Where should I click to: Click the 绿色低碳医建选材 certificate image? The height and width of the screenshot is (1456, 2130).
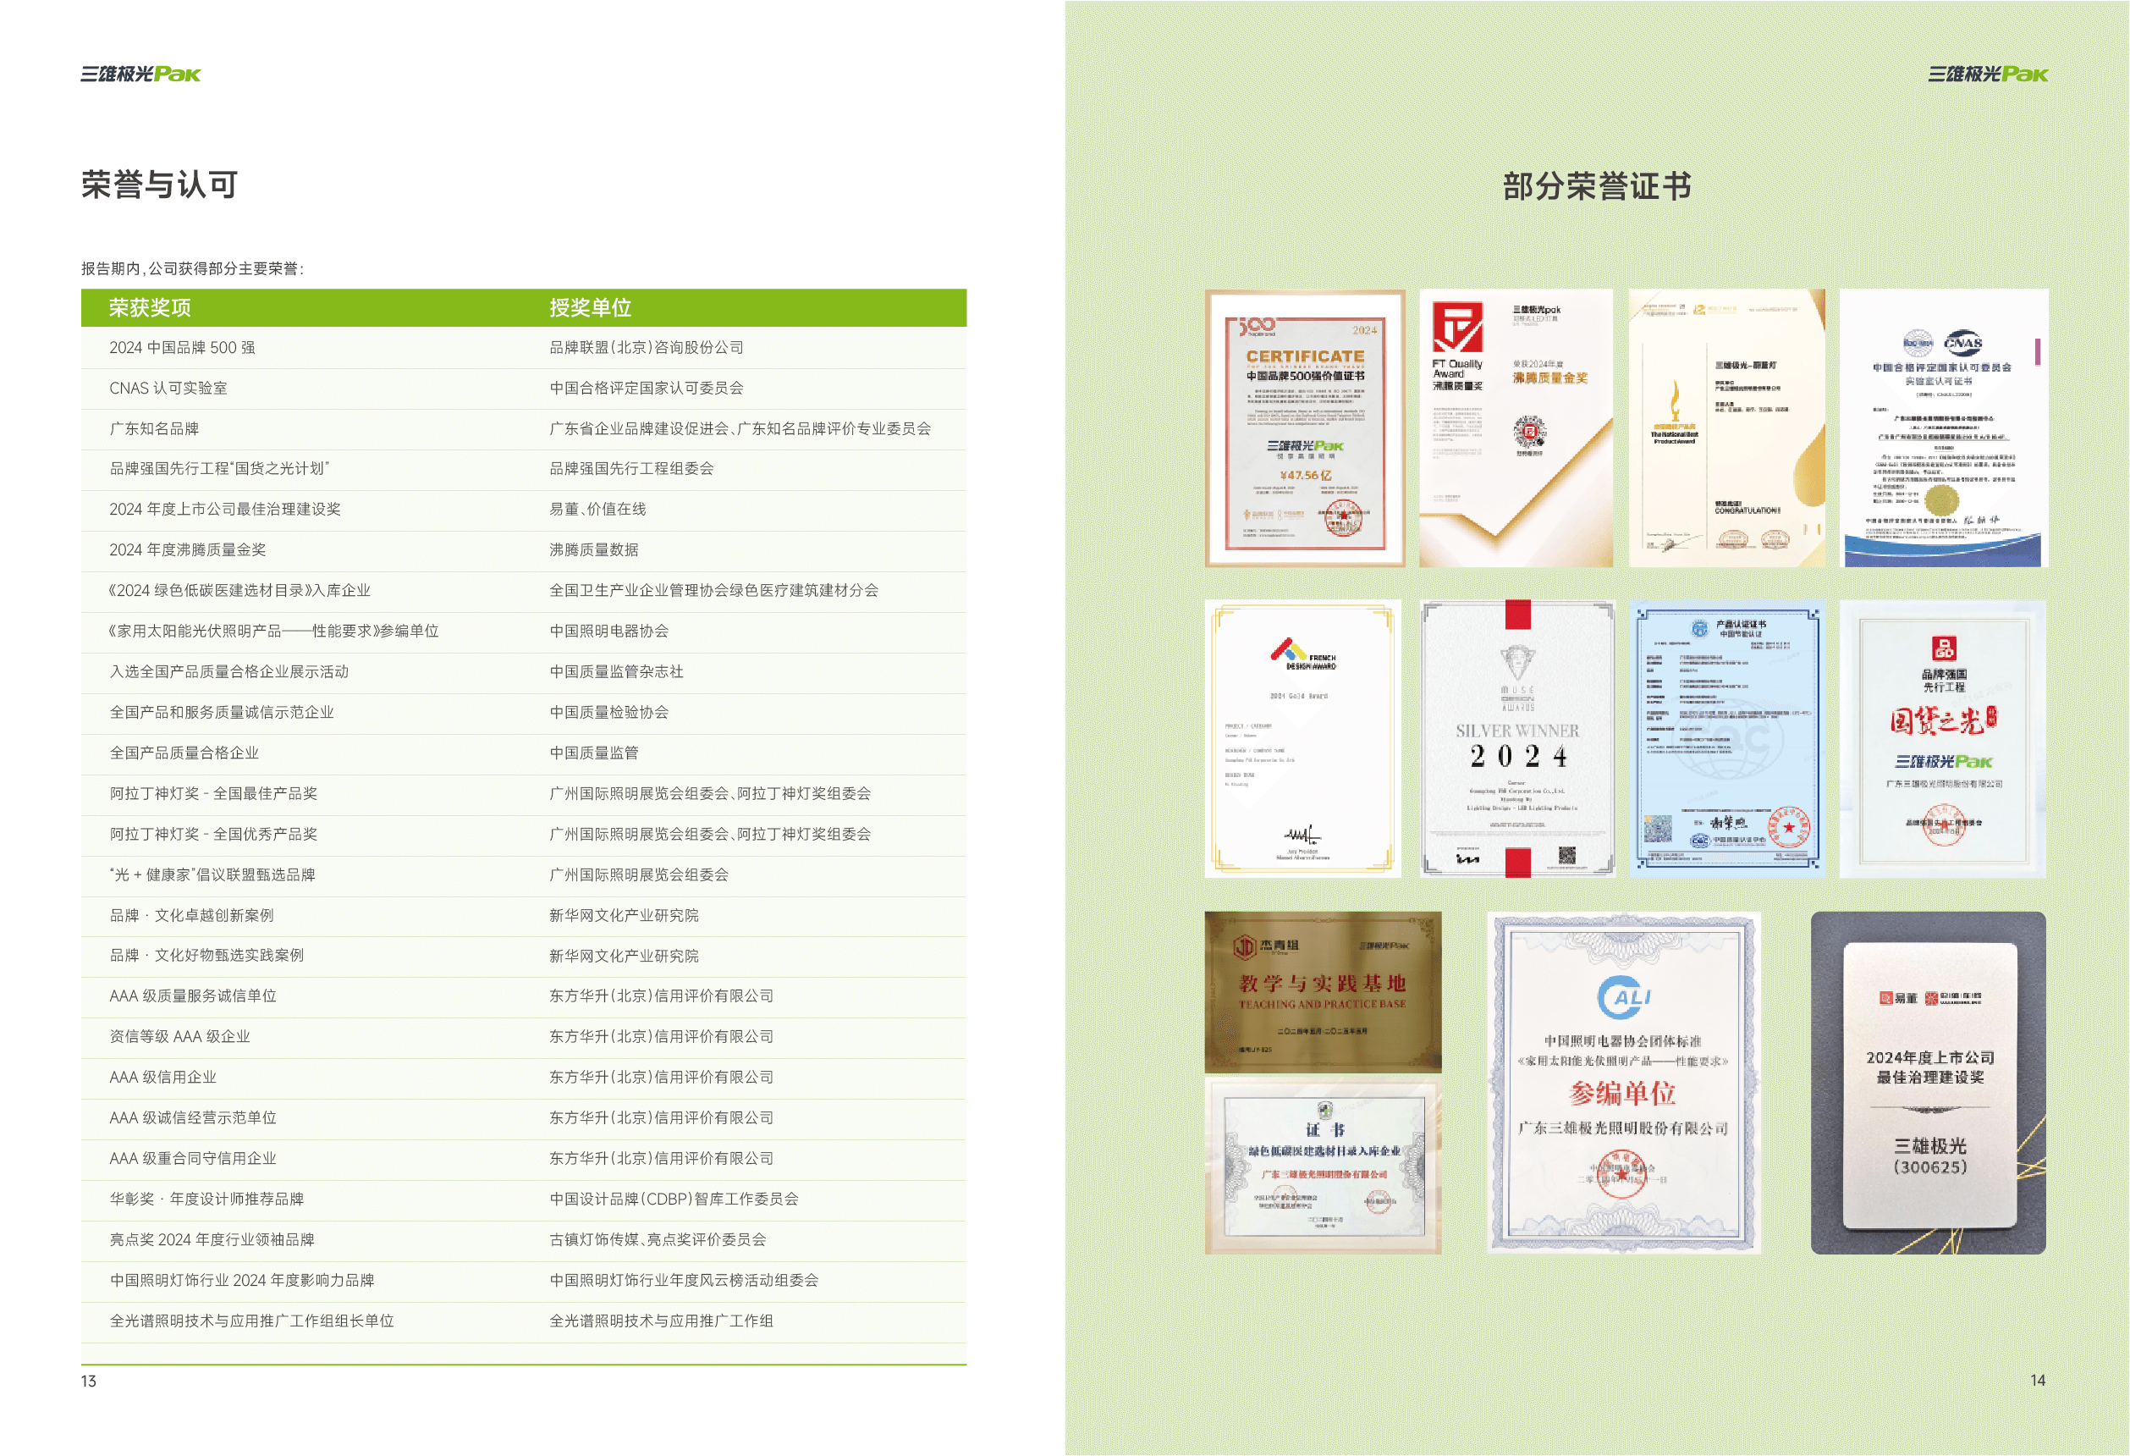(x=1323, y=1166)
